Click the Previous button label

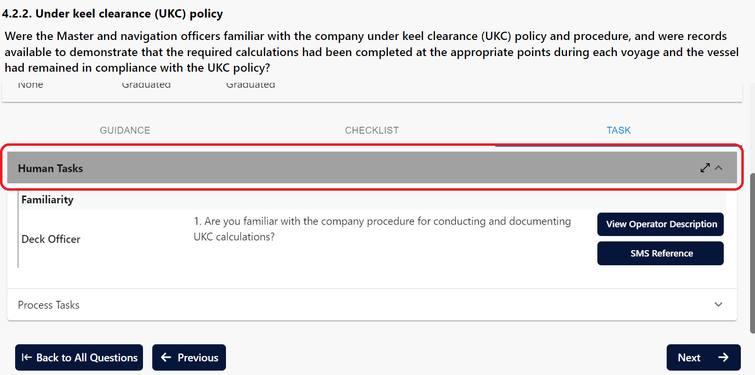click(x=198, y=357)
